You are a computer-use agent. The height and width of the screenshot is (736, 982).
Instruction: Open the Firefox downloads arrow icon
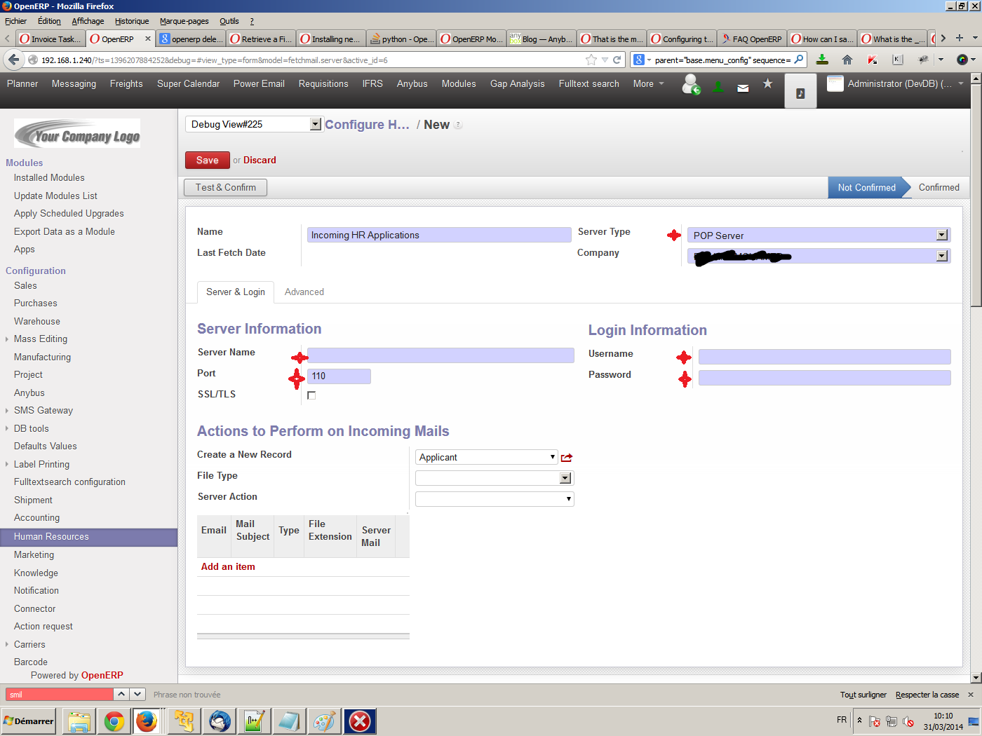(823, 60)
